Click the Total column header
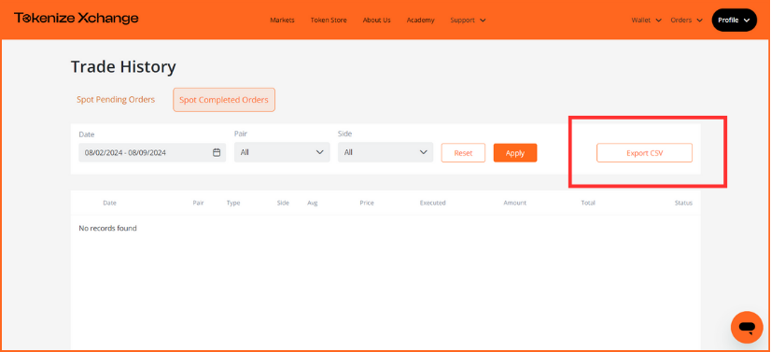Image resolution: width=771 pixels, height=352 pixels. coord(588,203)
